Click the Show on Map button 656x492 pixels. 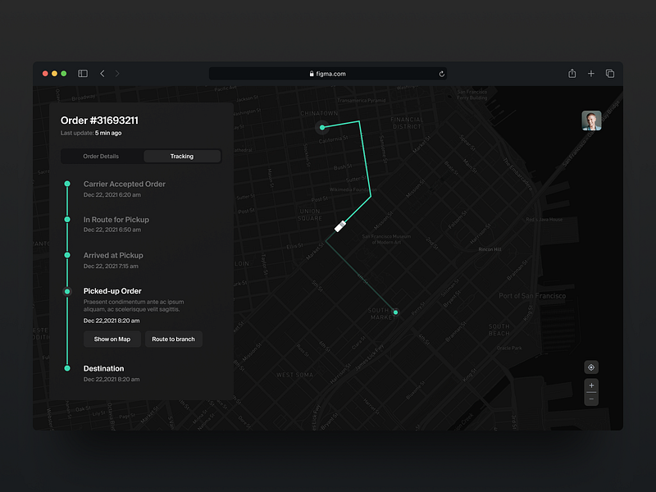(112, 339)
